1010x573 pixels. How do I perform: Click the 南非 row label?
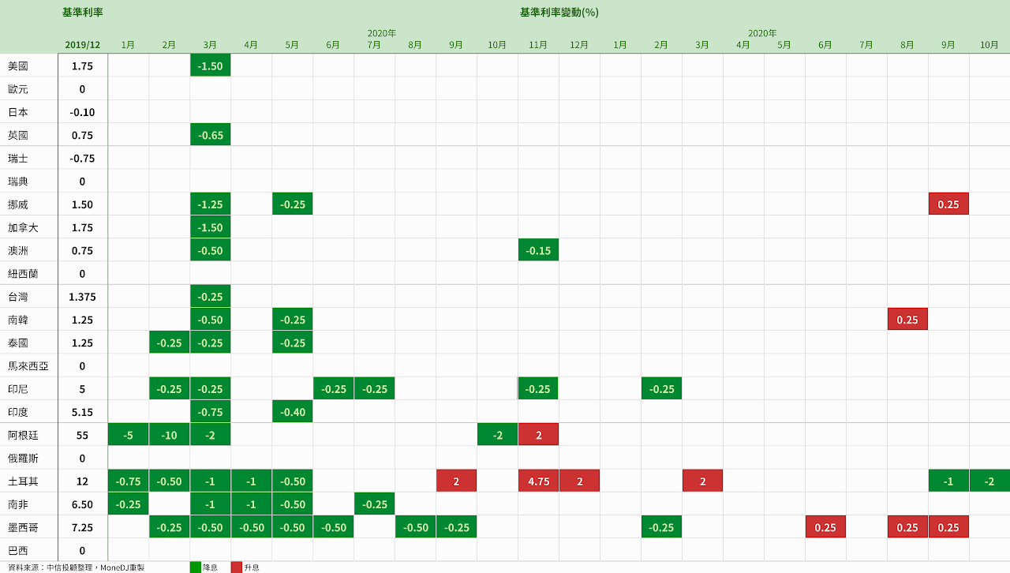pos(18,504)
